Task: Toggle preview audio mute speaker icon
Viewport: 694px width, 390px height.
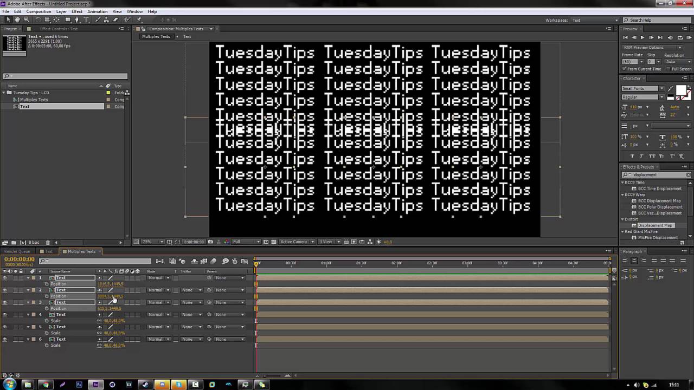Action: pyautogui.click(x=670, y=37)
